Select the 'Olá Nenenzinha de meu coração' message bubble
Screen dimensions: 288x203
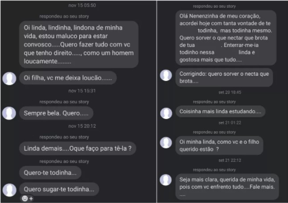(x=226, y=38)
